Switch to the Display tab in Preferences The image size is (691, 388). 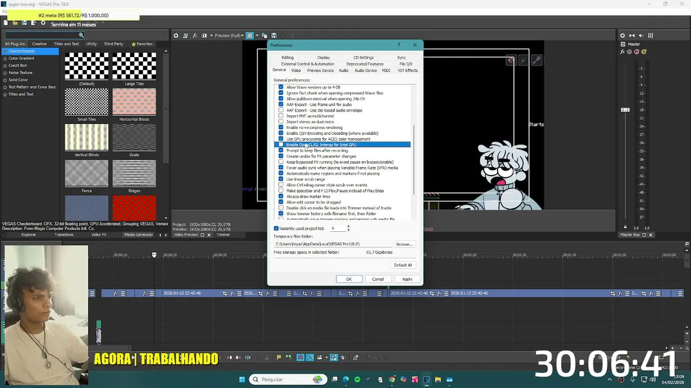tap(323, 58)
